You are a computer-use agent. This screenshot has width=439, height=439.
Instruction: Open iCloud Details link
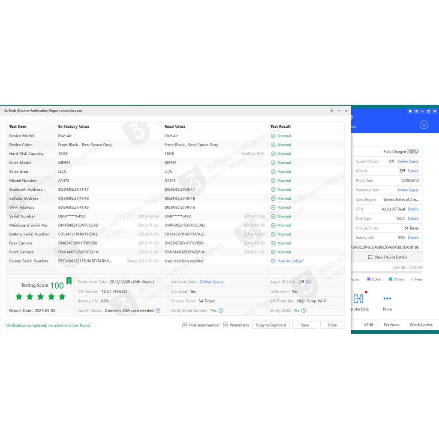[x=413, y=171]
